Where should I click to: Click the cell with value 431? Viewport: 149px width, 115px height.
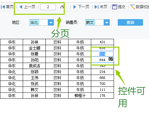tap(102, 42)
